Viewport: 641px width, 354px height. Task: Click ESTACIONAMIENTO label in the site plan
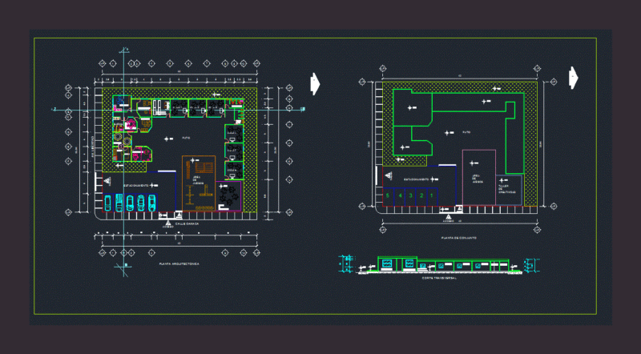pyautogui.click(x=416, y=179)
